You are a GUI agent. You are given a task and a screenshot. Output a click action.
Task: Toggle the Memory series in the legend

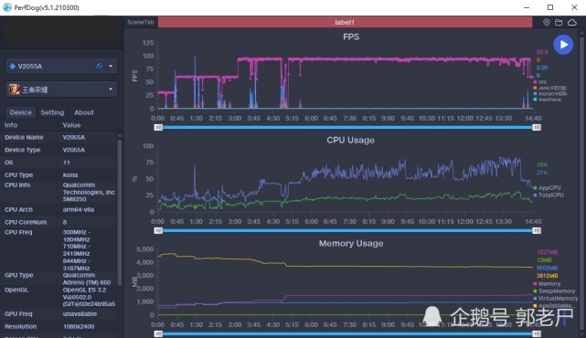coord(547,284)
